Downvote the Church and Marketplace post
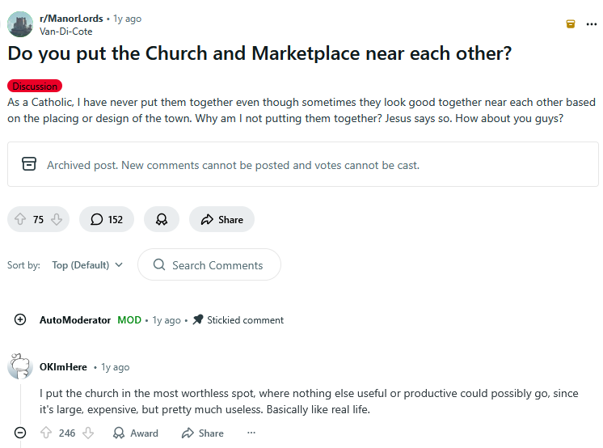Viewport: 603px width, 448px height. pyautogui.click(x=57, y=219)
